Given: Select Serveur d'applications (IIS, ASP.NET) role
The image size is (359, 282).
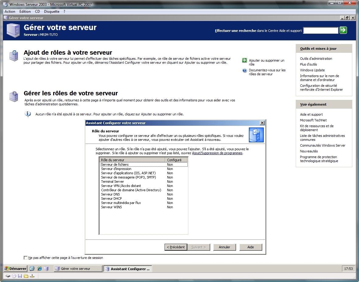Looking at the screenshot, I should coord(144,173).
